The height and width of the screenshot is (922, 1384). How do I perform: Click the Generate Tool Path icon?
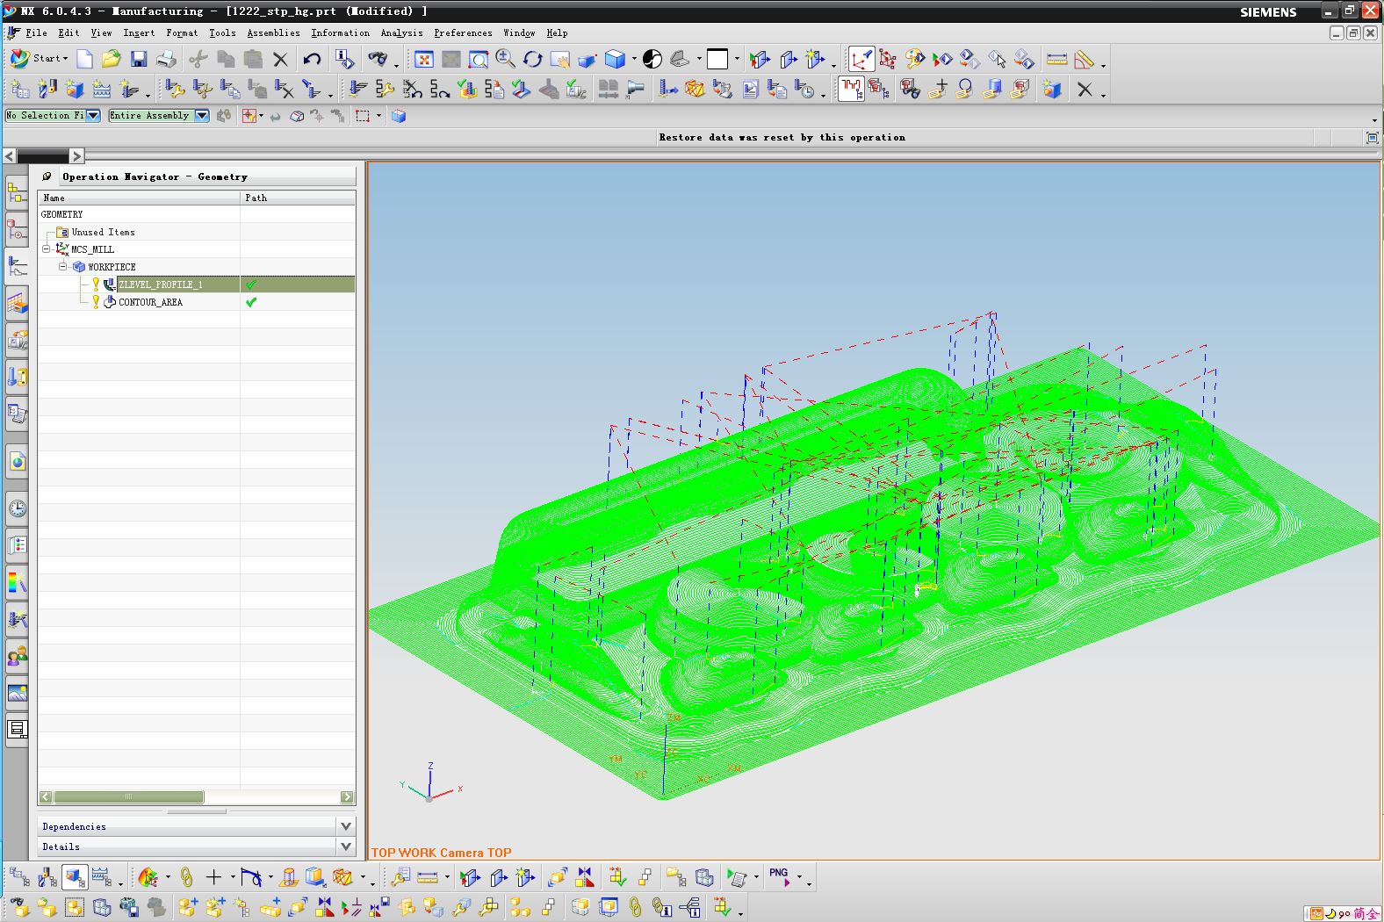pyautogui.click(x=357, y=89)
